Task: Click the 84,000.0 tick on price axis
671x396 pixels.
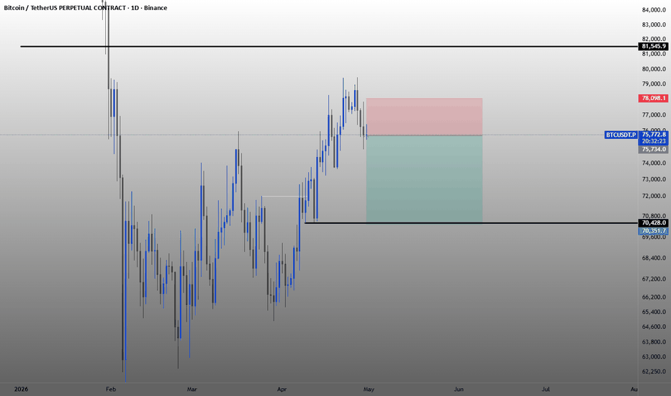Action: pyautogui.click(x=654, y=10)
